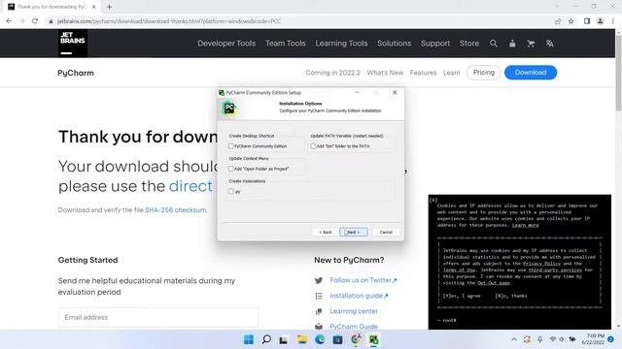Click the blue Download button
This screenshot has width=622, height=349.
(x=531, y=73)
